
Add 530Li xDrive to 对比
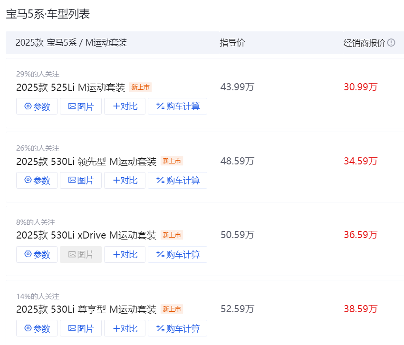click(125, 255)
